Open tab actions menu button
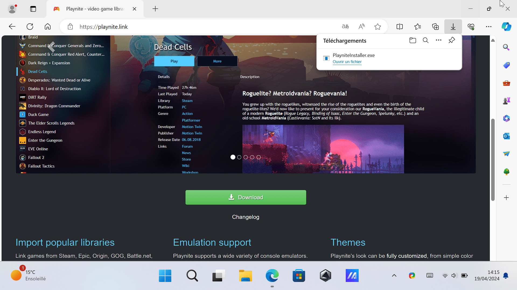 point(33,9)
